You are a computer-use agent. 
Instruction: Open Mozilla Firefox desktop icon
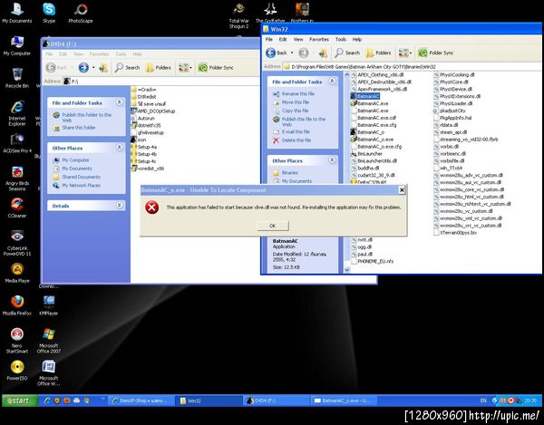pos(17,305)
